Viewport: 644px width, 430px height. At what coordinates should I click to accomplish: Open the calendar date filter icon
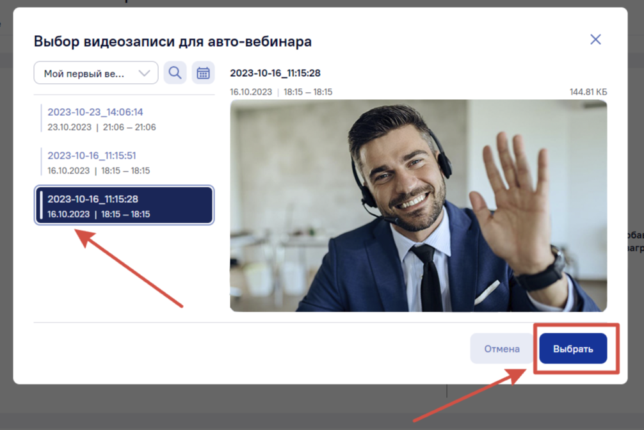(203, 73)
